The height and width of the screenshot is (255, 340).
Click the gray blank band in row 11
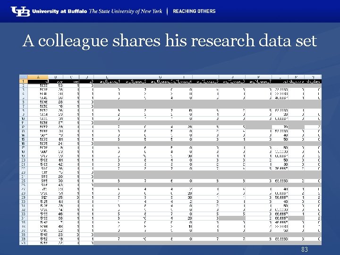207,123
